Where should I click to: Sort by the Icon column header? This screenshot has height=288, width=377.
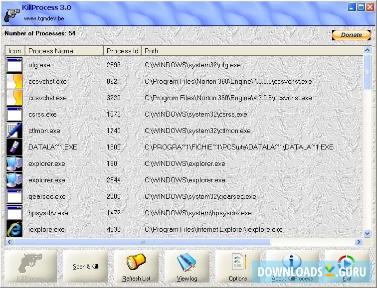coord(15,51)
